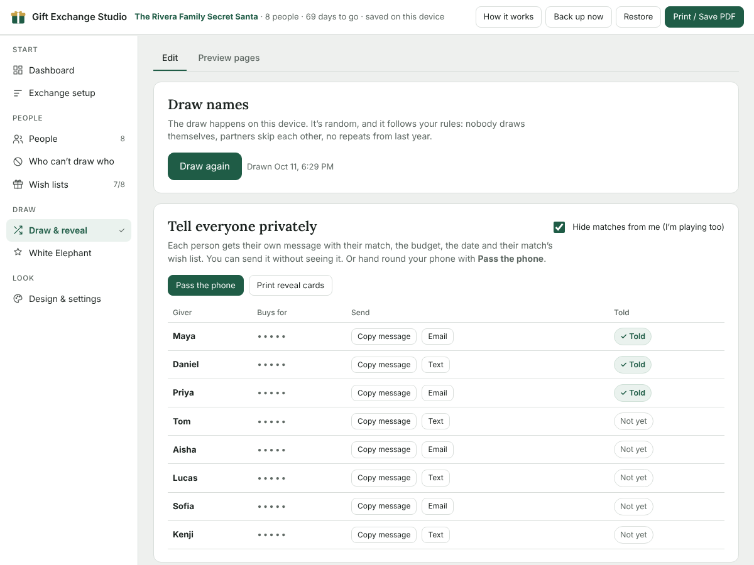
Task: Click the Restore button
Action: coord(638,17)
